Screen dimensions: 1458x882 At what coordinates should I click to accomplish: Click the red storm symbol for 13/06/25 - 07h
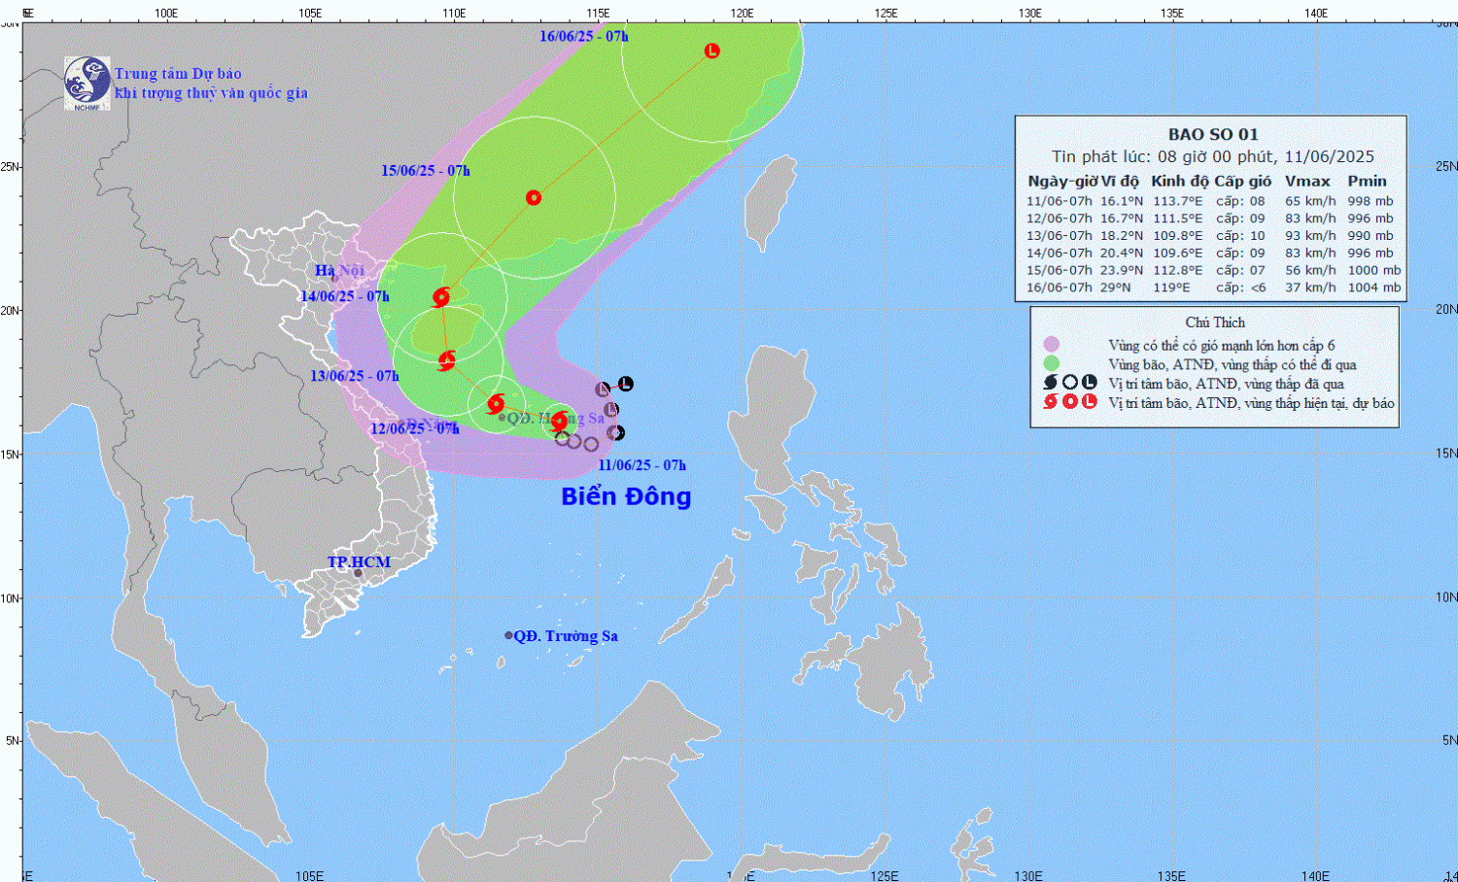click(446, 361)
